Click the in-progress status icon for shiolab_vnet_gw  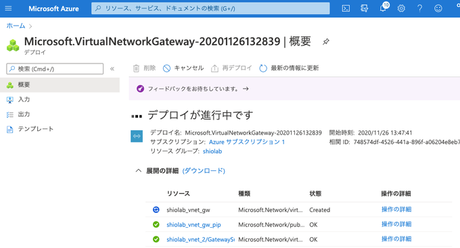pos(156,209)
